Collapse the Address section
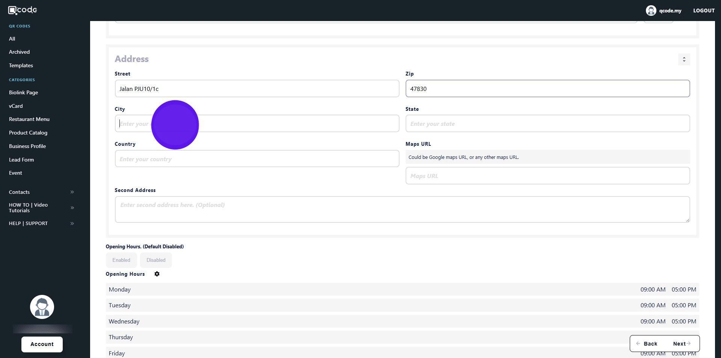Screen dimensions: 721x358 (684, 59)
